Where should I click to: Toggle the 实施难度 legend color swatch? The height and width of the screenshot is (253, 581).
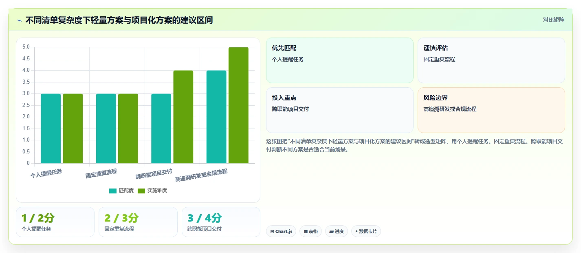pyautogui.click(x=141, y=191)
